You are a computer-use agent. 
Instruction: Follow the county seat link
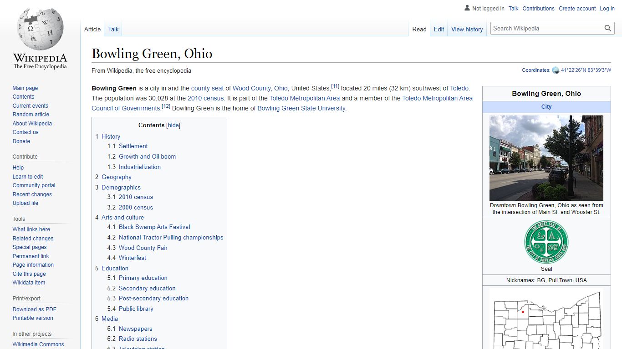tap(208, 88)
